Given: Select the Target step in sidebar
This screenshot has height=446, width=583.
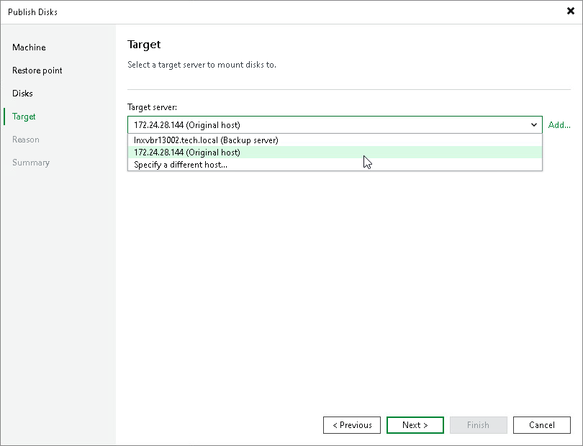Looking at the screenshot, I should [x=24, y=117].
